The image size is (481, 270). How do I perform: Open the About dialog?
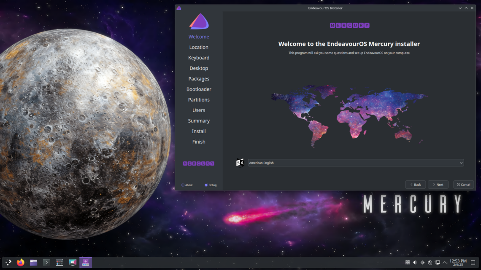pyautogui.click(x=187, y=185)
